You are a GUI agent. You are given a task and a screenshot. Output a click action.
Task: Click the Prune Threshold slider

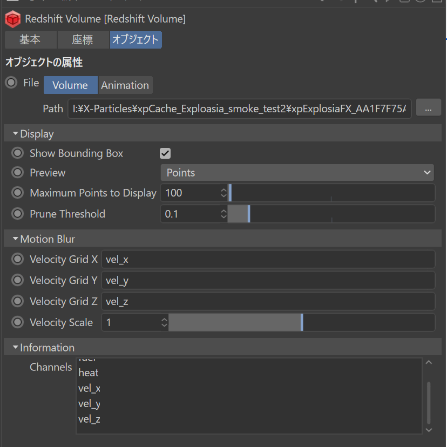coord(331,214)
